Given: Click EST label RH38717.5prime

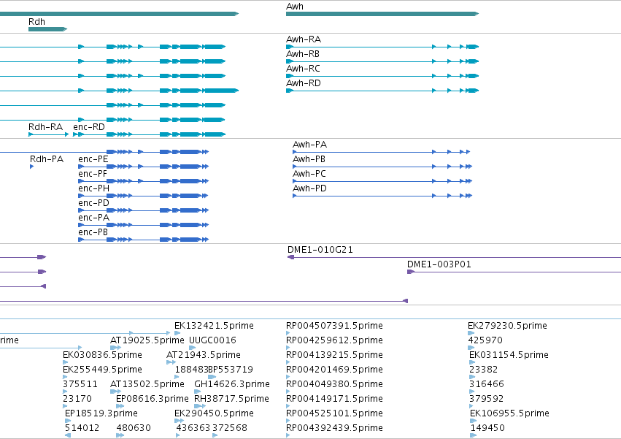Looking at the screenshot, I should click(231, 399).
